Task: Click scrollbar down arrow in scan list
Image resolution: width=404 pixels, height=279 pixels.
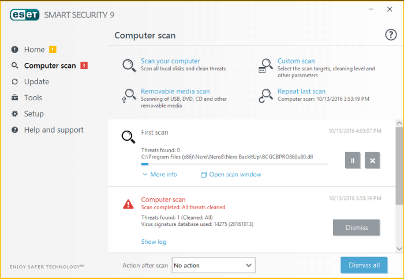Action: 399,248
